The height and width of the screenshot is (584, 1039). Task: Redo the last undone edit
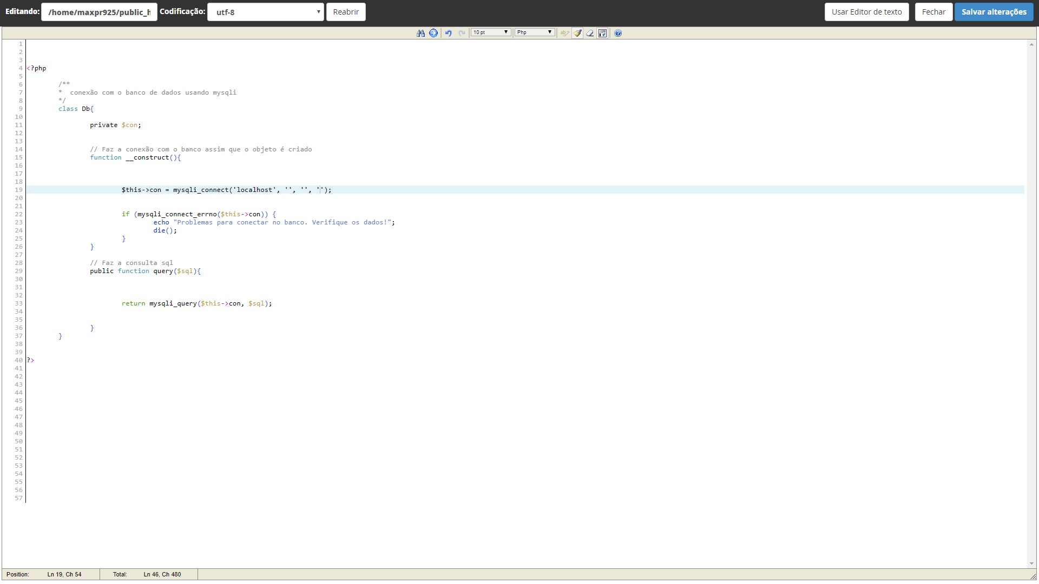[462, 33]
